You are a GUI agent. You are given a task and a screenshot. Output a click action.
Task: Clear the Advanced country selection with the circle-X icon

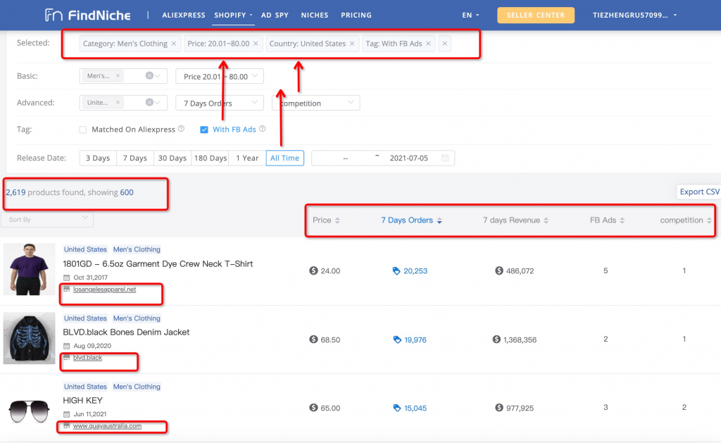[x=149, y=103]
